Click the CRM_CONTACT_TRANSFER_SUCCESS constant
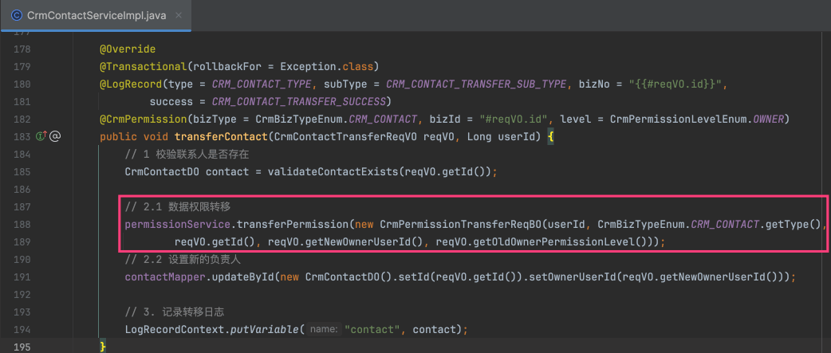 [x=300, y=101]
